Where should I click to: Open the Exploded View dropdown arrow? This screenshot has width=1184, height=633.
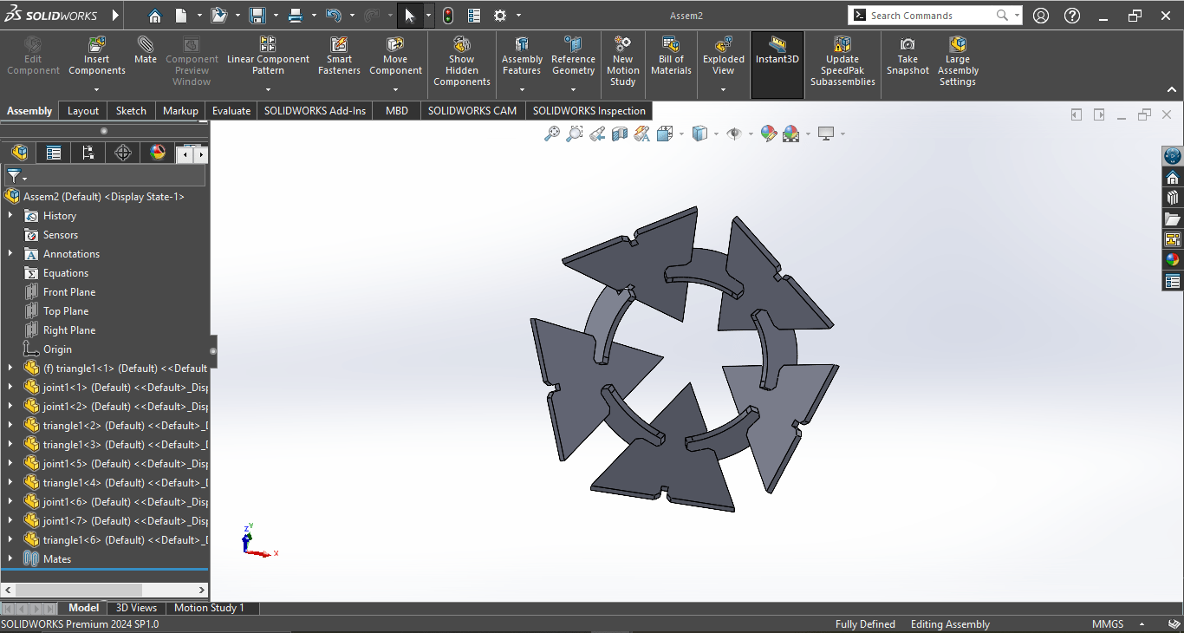(x=724, y=89)
